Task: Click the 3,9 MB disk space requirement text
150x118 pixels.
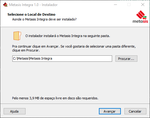Action: point(55,98)
